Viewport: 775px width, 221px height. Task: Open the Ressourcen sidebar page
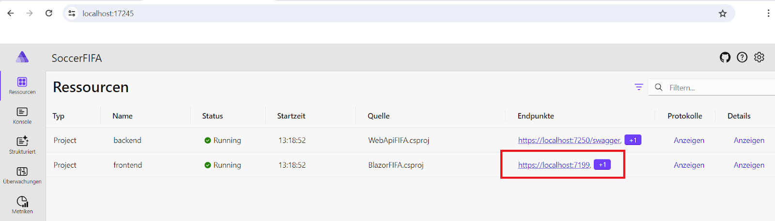[22, 85]
